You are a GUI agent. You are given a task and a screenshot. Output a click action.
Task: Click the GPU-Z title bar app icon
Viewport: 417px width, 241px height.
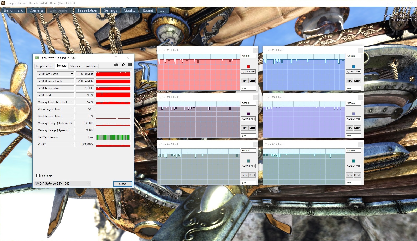pyautogui.click(x=37, y=58)
